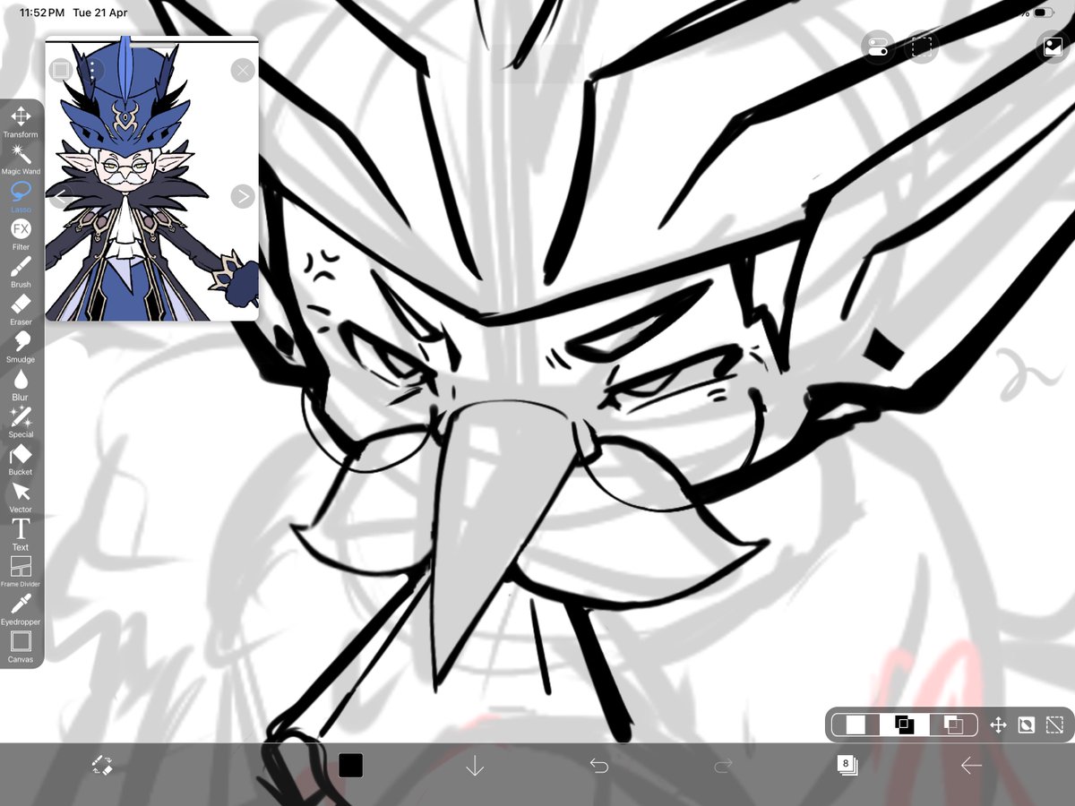Select the Text tool
Screen dimensions: 1075x806
coord(21,535)
